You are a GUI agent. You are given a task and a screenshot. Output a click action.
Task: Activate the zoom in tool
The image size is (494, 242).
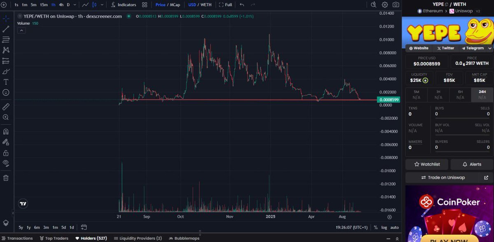(6, 117)
